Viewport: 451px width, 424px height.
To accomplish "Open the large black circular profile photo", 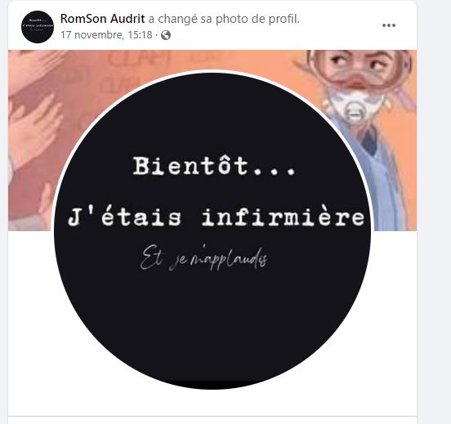I will [212, 231].
